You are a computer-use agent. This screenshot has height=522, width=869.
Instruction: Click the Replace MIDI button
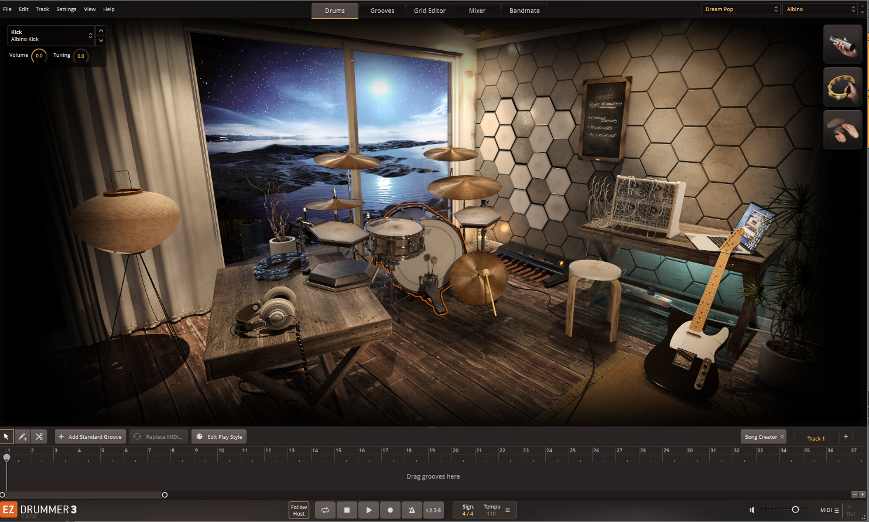[x=159, y=436]
